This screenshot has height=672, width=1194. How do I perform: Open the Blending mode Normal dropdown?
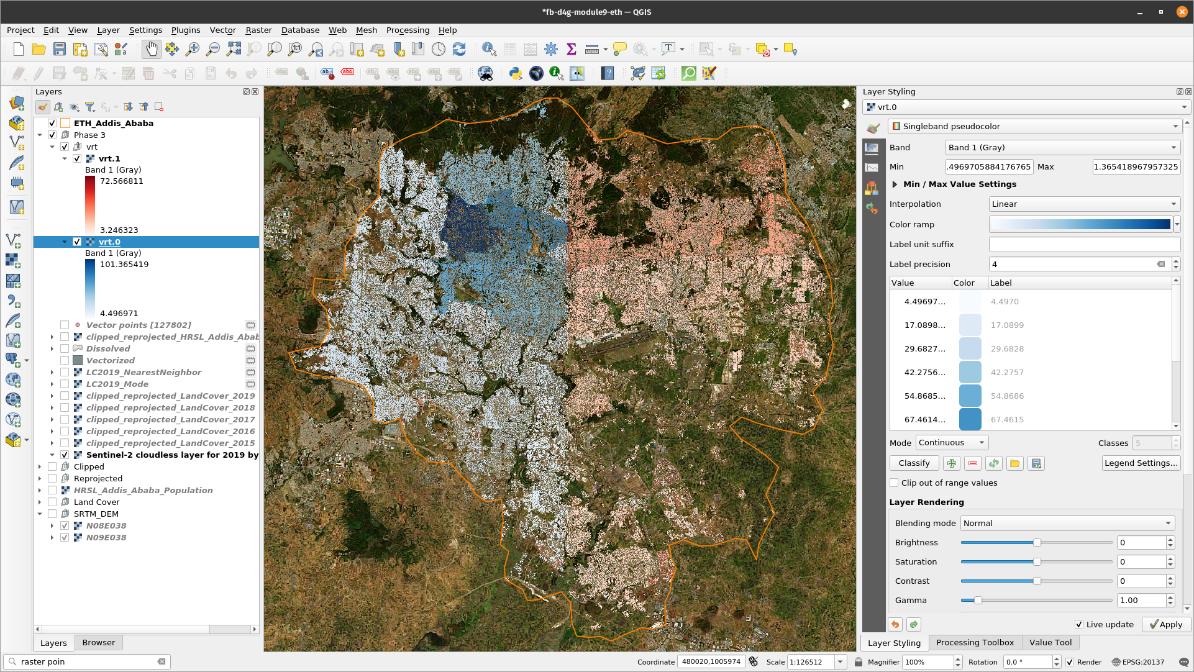pos(1067,523)
